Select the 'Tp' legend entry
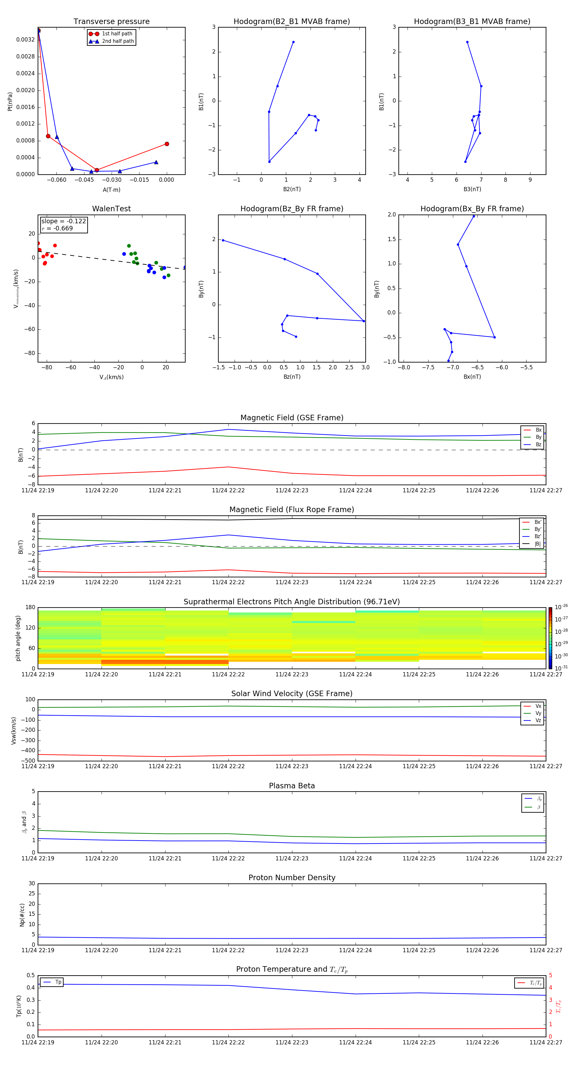Screen dimensions: 584x1071 click(x=52, y=982)
